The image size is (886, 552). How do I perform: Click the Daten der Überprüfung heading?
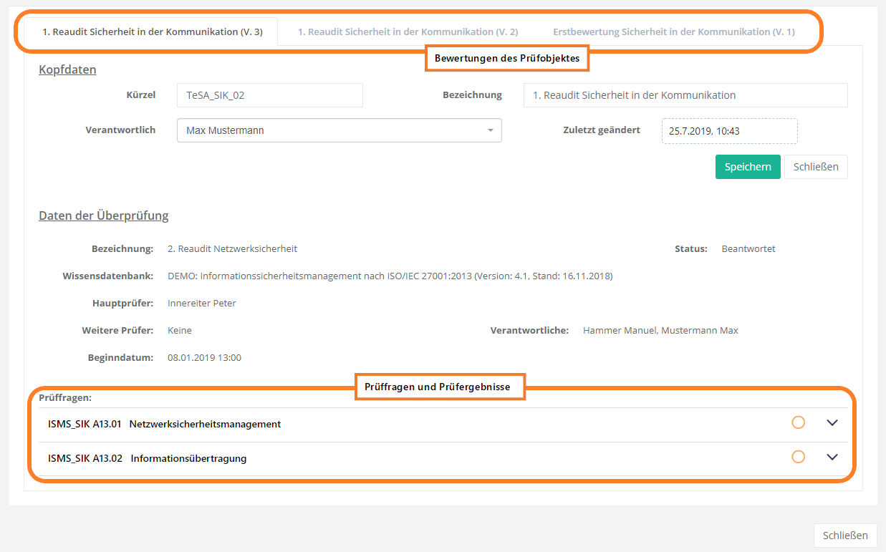click(x=103, y=216)
